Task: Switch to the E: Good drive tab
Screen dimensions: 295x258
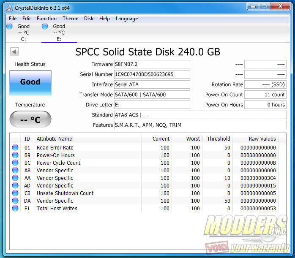Action: click(x=59, y=33)
